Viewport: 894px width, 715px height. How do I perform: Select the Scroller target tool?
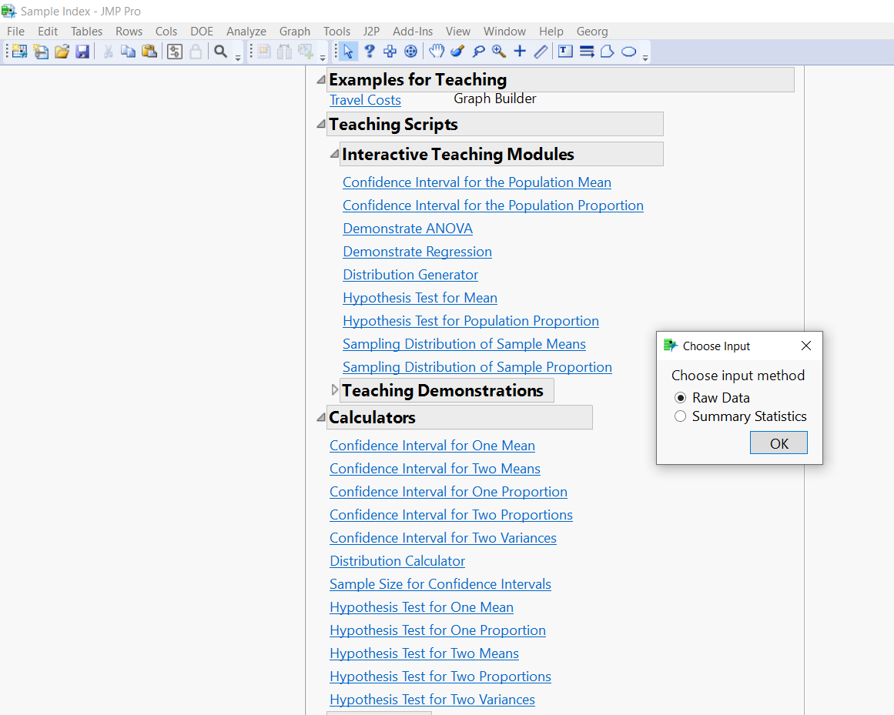click(x=410, y=52)
